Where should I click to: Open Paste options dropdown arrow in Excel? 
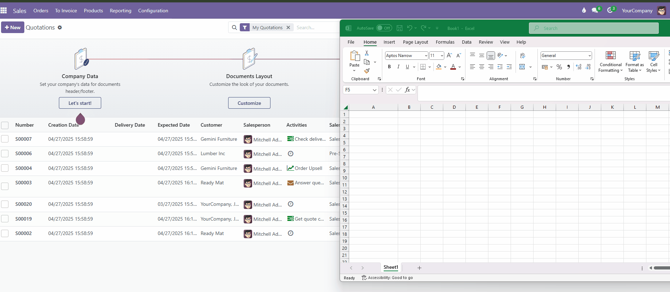pyautogui.click(x=354, y=70)
